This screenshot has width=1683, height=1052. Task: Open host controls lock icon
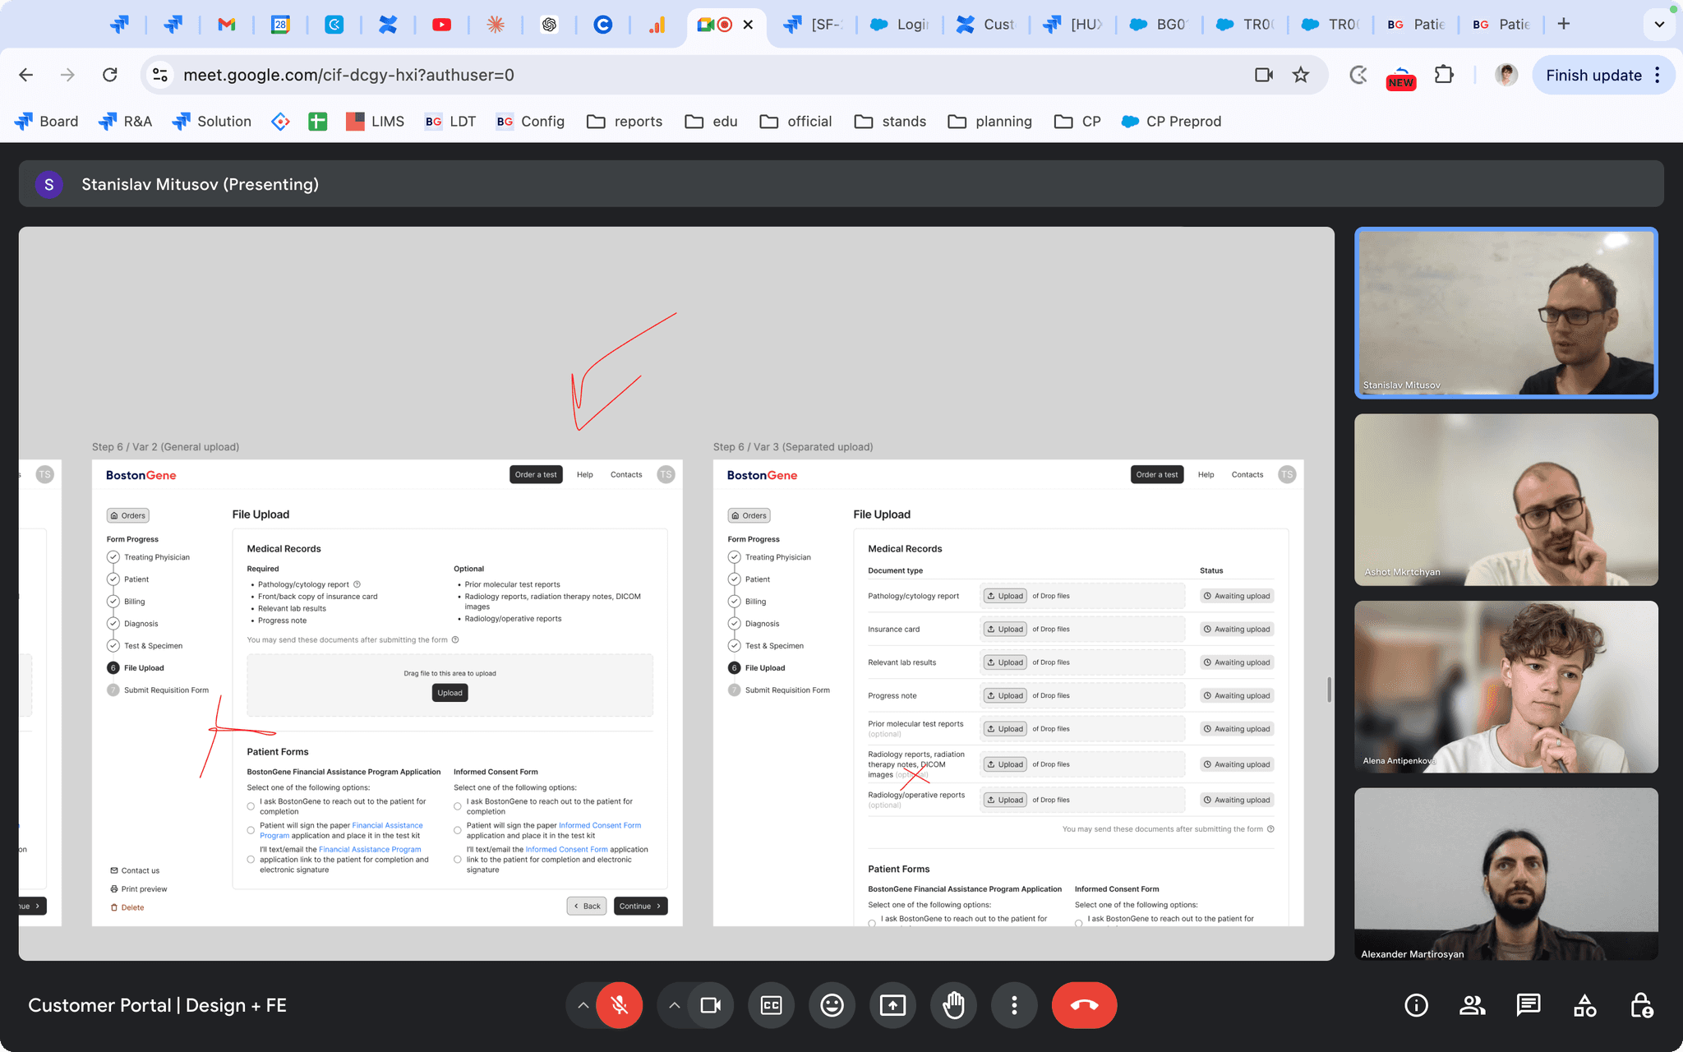coord(1641,1005)
